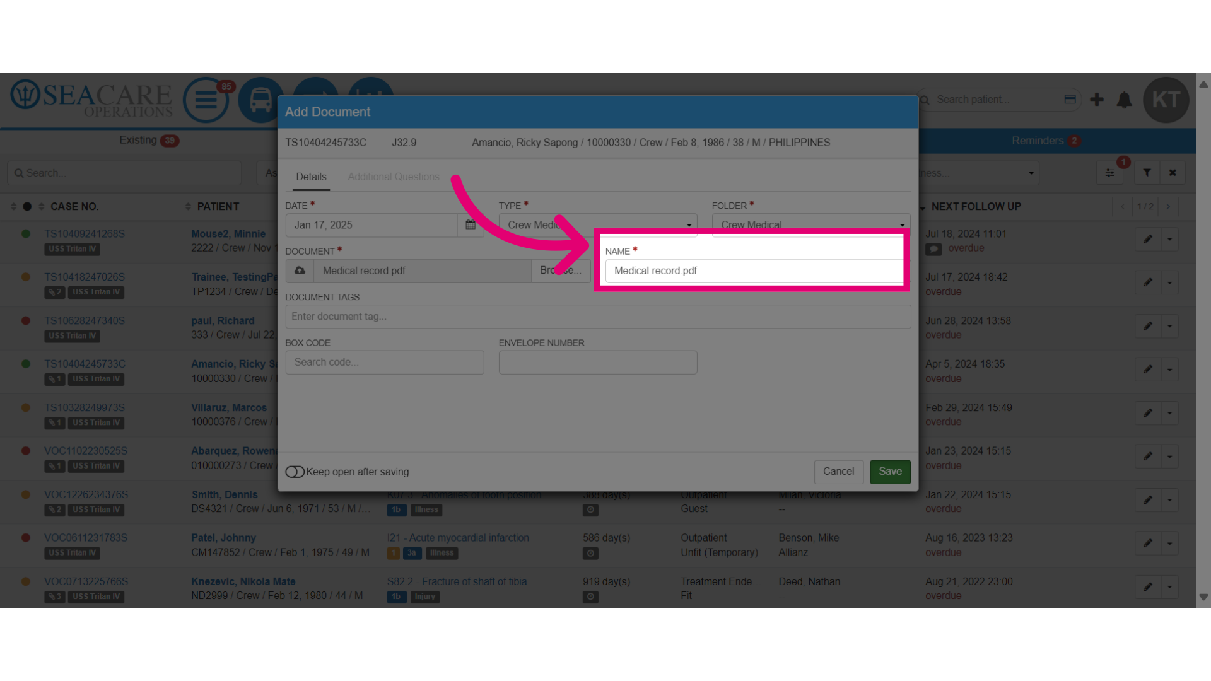Clear filters with the X icon
Viewport: 1211px width, 681px height.
pyautogui.click(x=1173, y=173)
